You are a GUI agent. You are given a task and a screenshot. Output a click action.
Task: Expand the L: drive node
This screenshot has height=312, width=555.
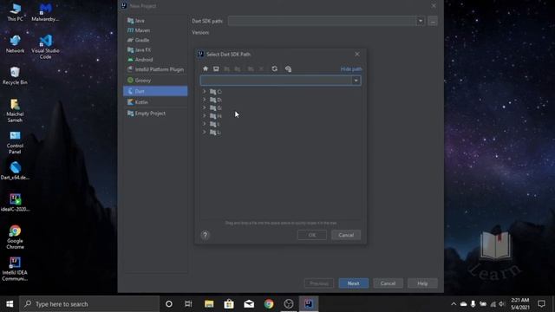click(205, 132)
